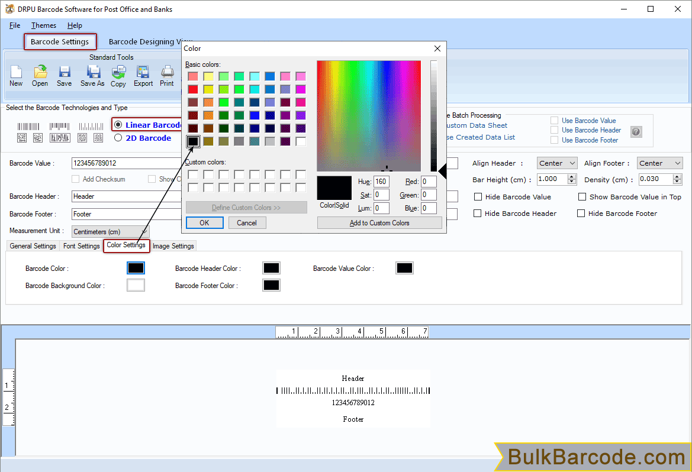The image size is (692, 472).
Task: Click the Blue value field
Action: pyautogui.click(x=429, y=208)
